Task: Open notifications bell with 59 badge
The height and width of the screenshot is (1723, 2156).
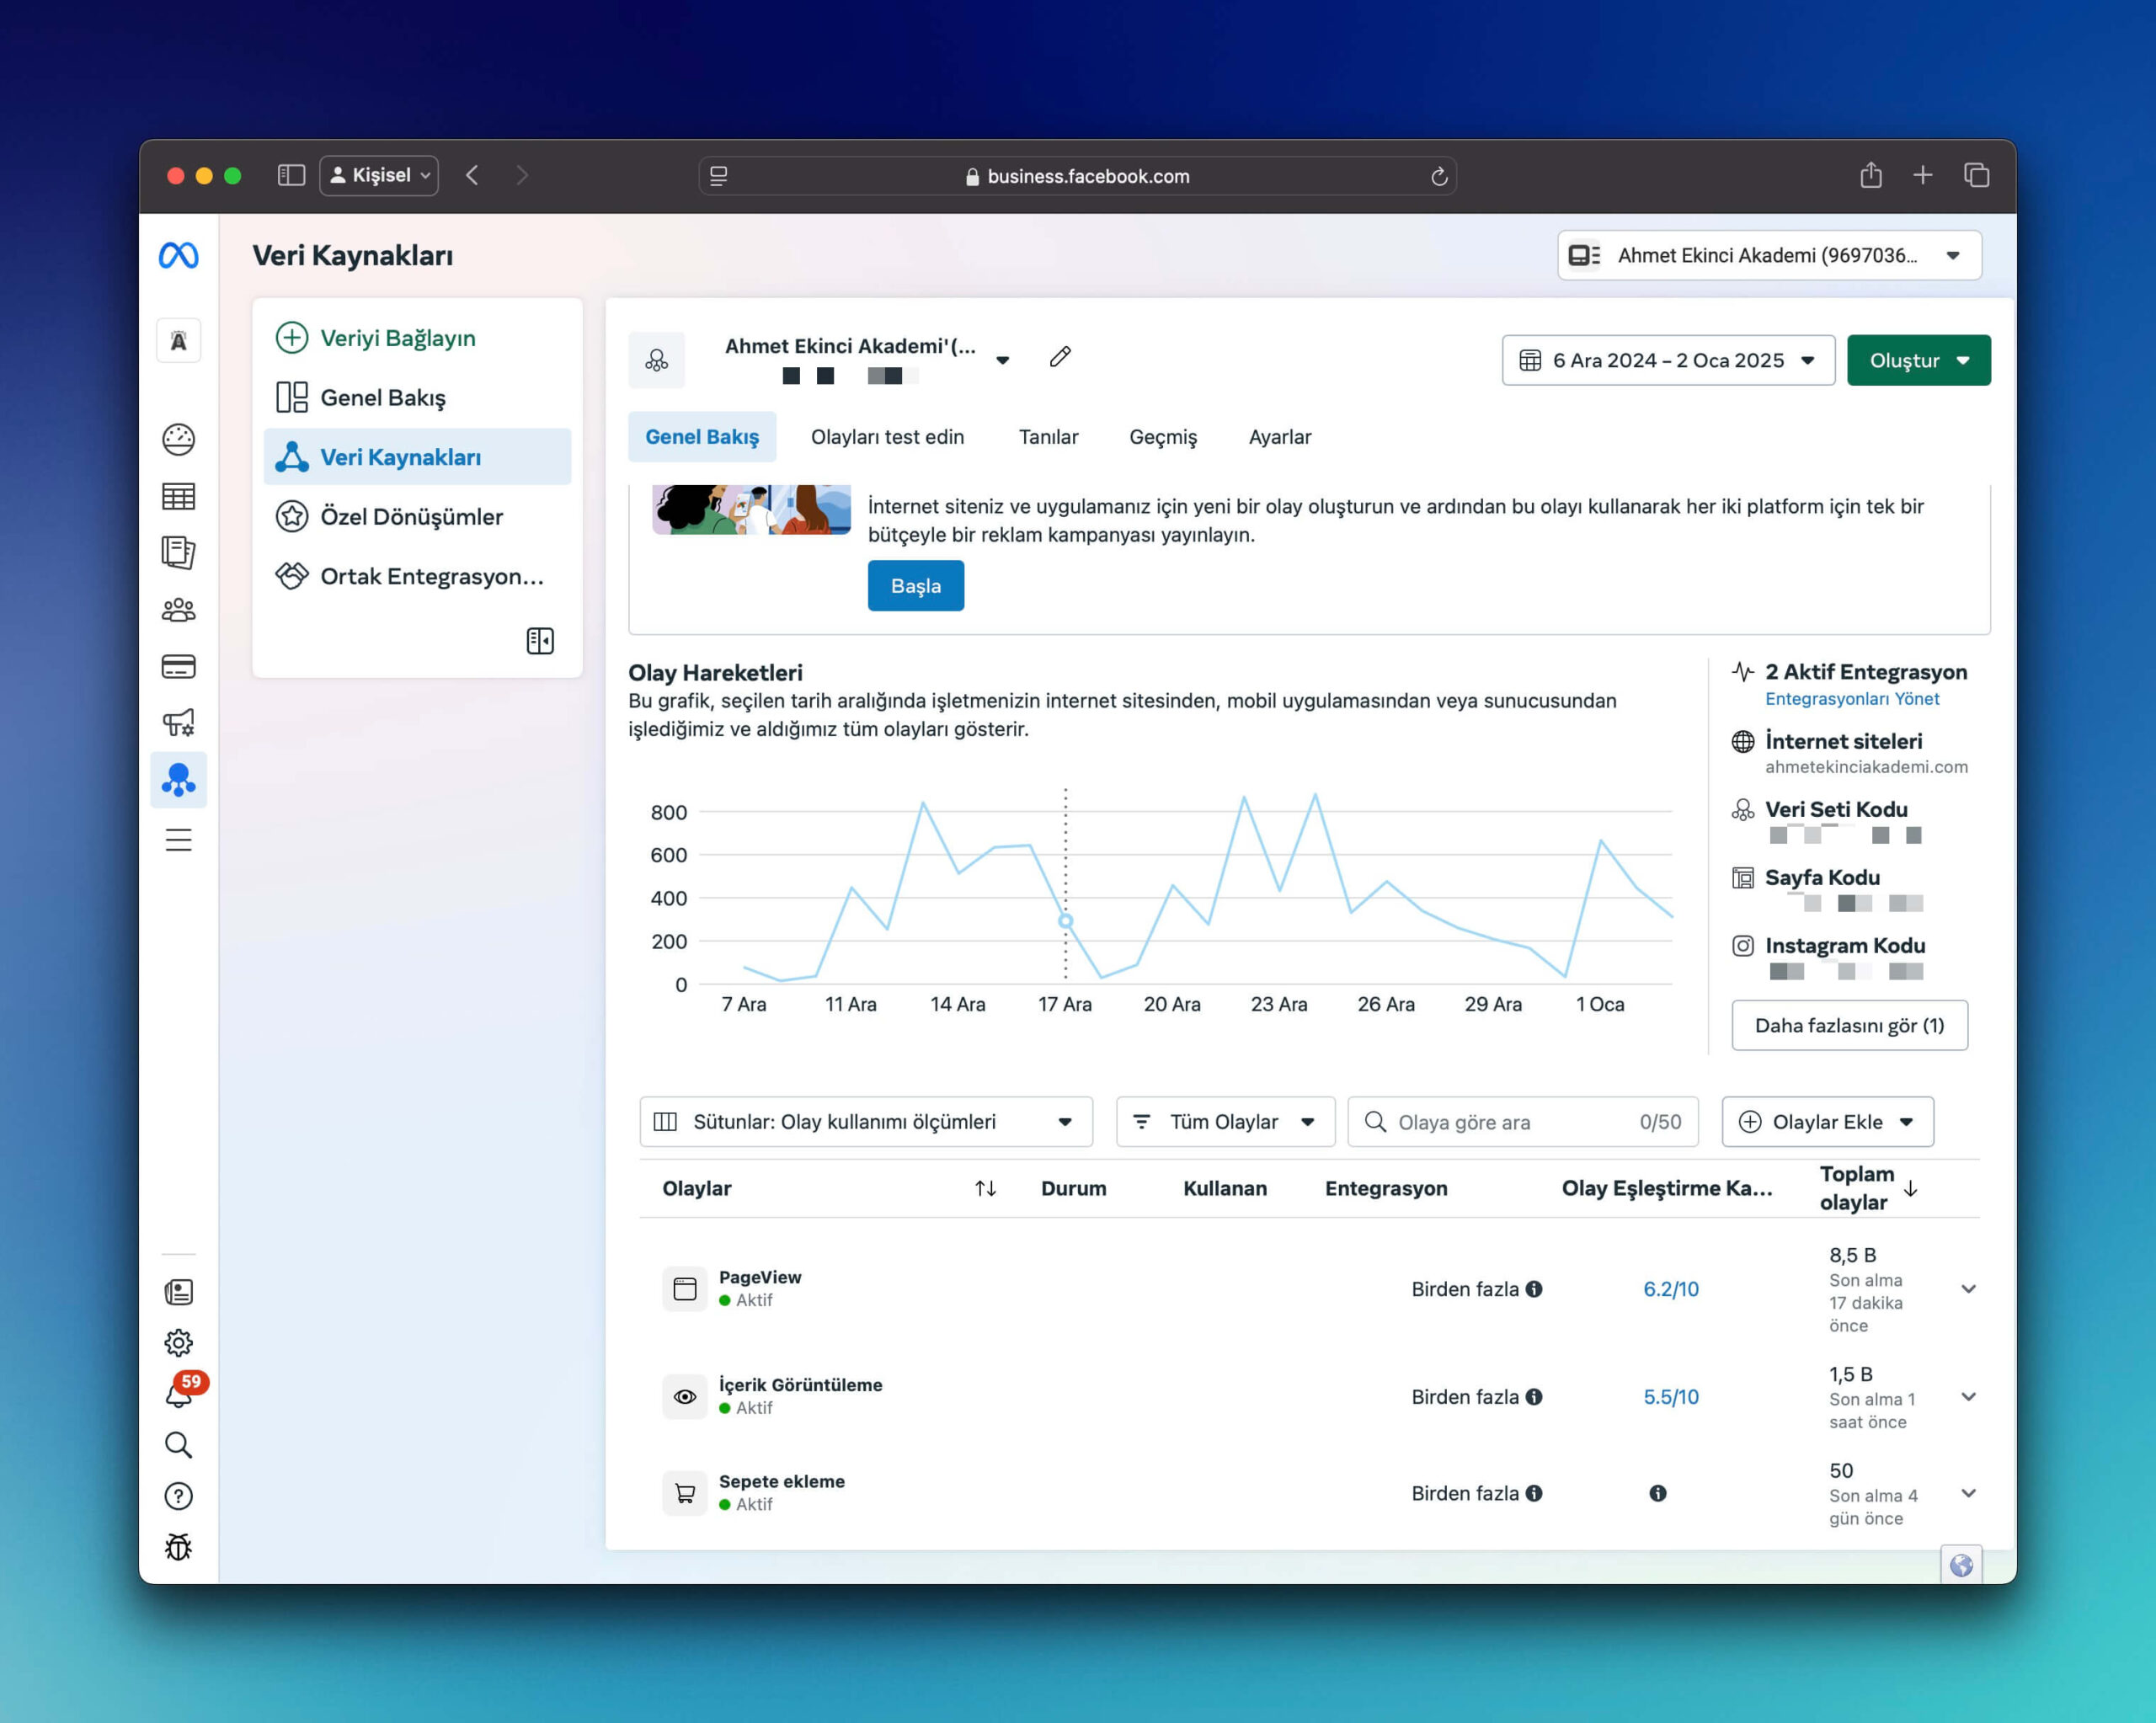Action: click(x=178, y=1394)
